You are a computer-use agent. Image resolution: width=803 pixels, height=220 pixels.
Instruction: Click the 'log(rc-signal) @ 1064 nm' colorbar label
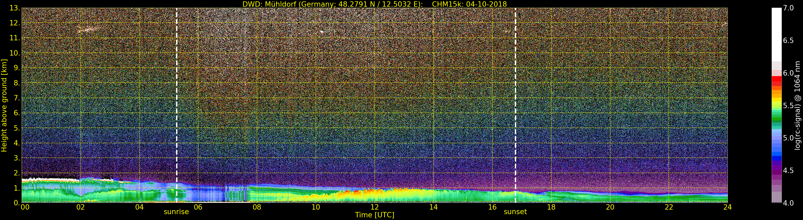(x=798, y=105)
